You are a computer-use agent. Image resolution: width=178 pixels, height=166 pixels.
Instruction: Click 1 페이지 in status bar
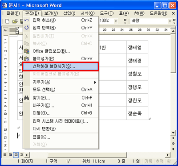click(x=25, y=162)
